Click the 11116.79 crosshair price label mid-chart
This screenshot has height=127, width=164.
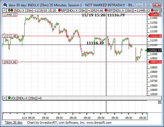[x=95, y=43]
